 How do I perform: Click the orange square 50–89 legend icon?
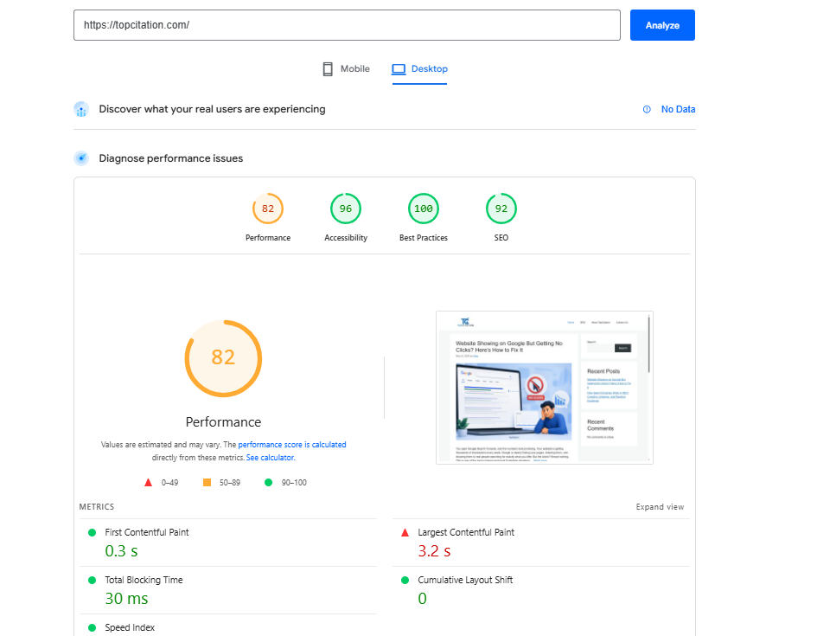pos(207,482)
